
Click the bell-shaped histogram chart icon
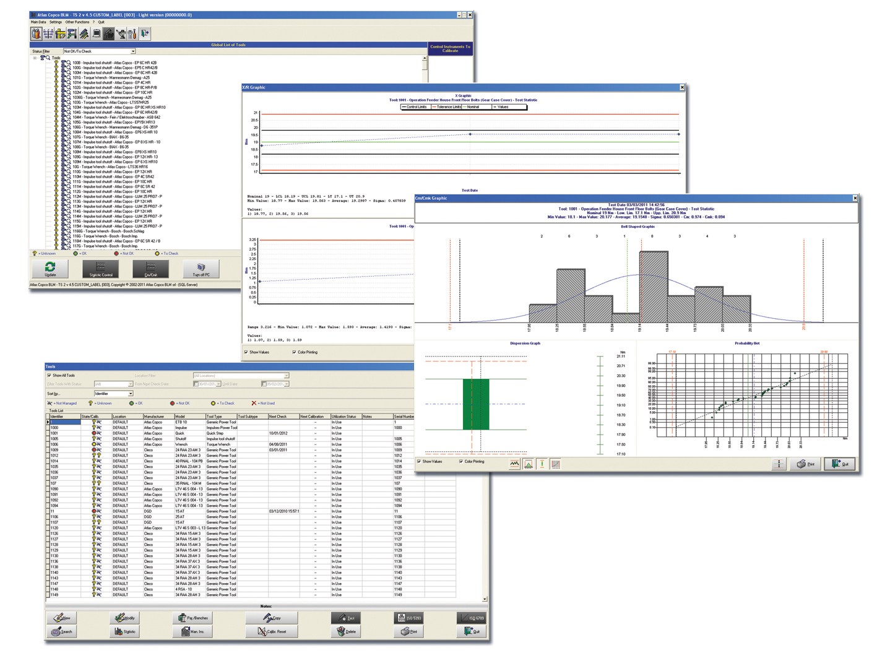coord(528,463)
